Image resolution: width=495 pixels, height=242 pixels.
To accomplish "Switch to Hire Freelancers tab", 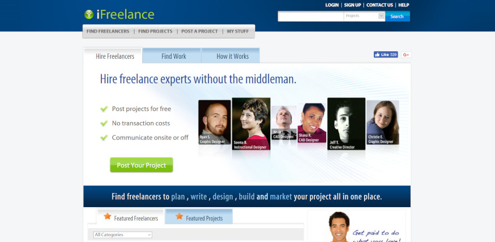I will click(113, 56).
